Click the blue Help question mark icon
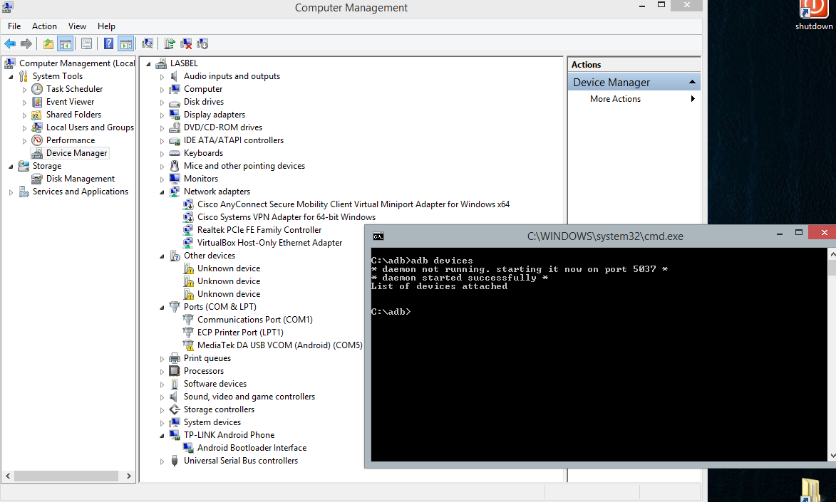Image resolution: width=836 pixels, height=502 pixels. coord(108,44)
